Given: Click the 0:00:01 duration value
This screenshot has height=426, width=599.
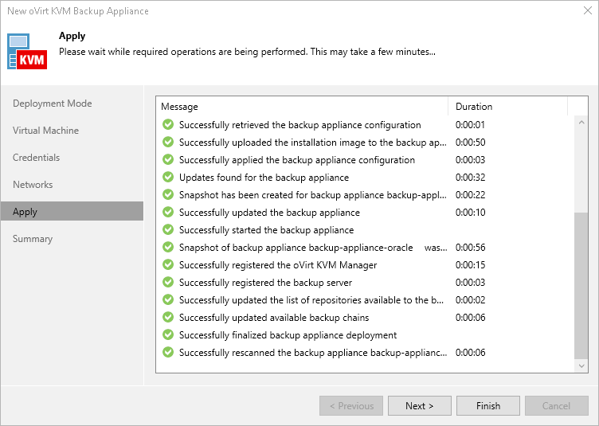Looking at the screenshot, I should (x=470, y=125).
